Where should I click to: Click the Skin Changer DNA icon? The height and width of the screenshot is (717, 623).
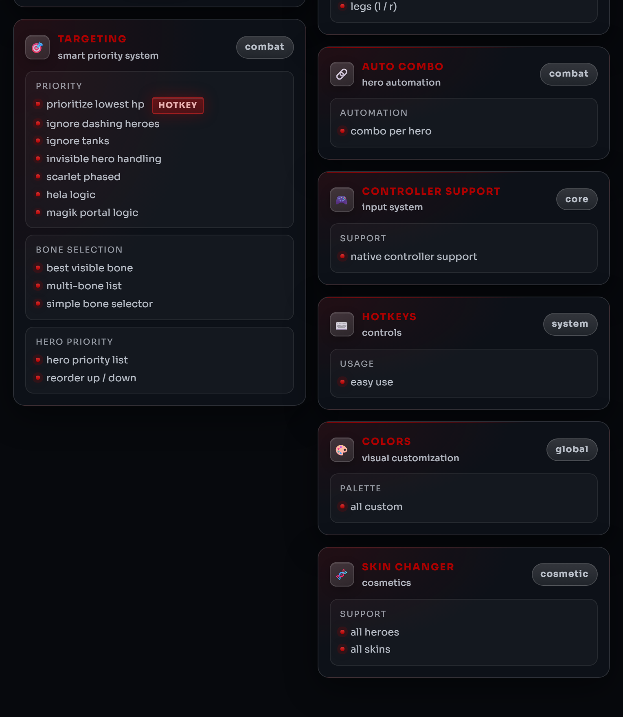[x=342, y=574]
